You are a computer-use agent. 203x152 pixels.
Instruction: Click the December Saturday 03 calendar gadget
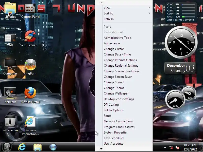click(x=180, y=68)
